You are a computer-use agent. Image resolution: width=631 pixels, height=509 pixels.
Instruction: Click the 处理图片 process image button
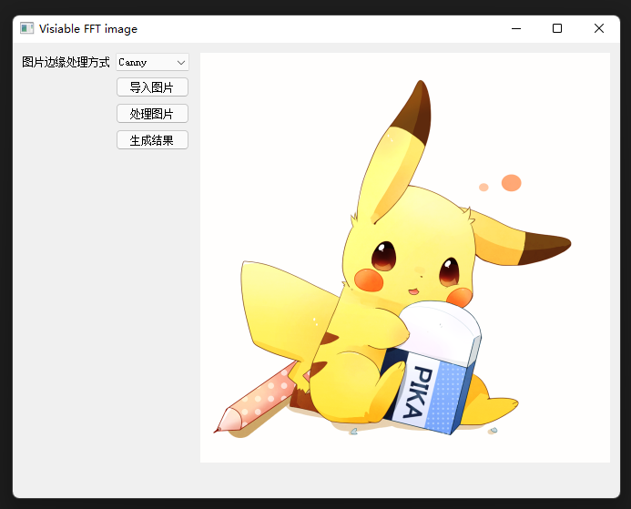click(x=152, y=114)
